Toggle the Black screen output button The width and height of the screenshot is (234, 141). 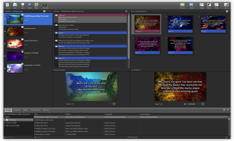[209, 5]
